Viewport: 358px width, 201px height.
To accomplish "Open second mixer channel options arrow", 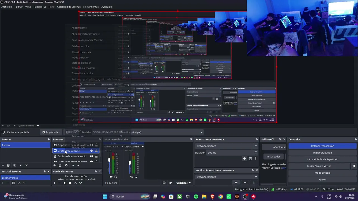I will coord(143,147).
